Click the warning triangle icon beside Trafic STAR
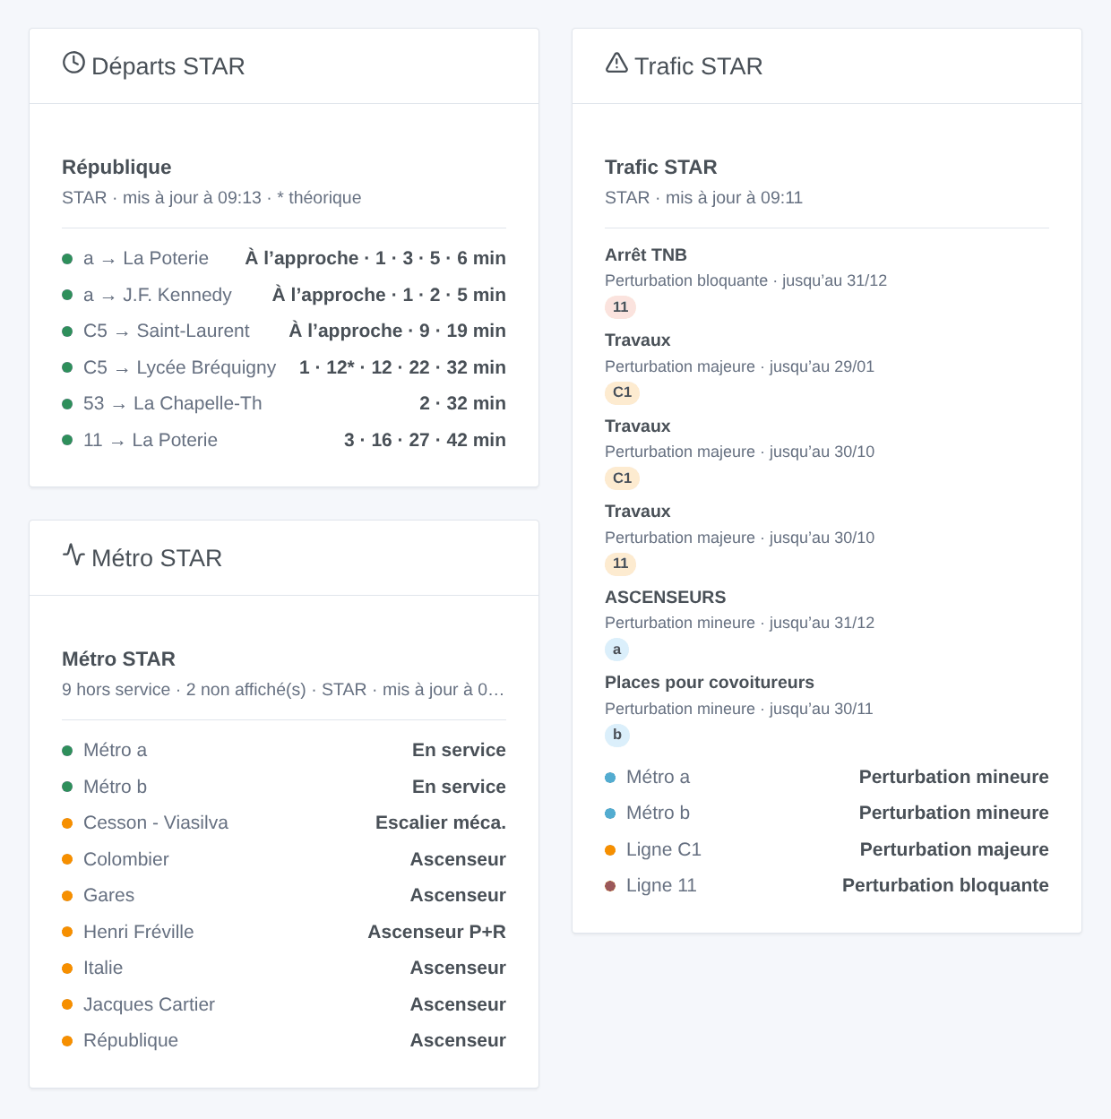Screen dimensions: 1111x1119 (x=616, y=63)
